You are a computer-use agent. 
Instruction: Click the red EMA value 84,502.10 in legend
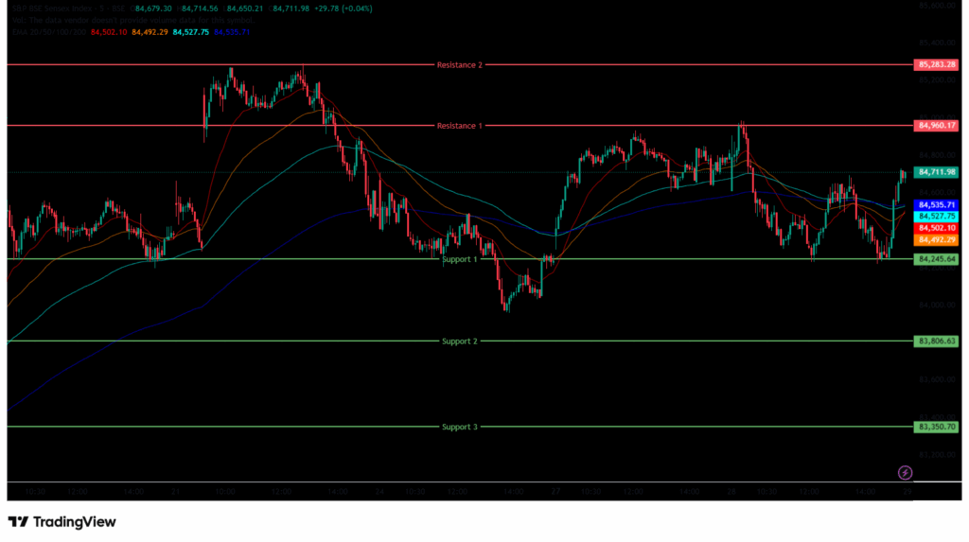(109, 32)
